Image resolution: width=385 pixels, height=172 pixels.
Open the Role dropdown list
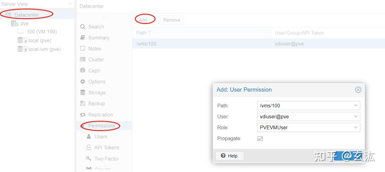(x=355, y=127)
